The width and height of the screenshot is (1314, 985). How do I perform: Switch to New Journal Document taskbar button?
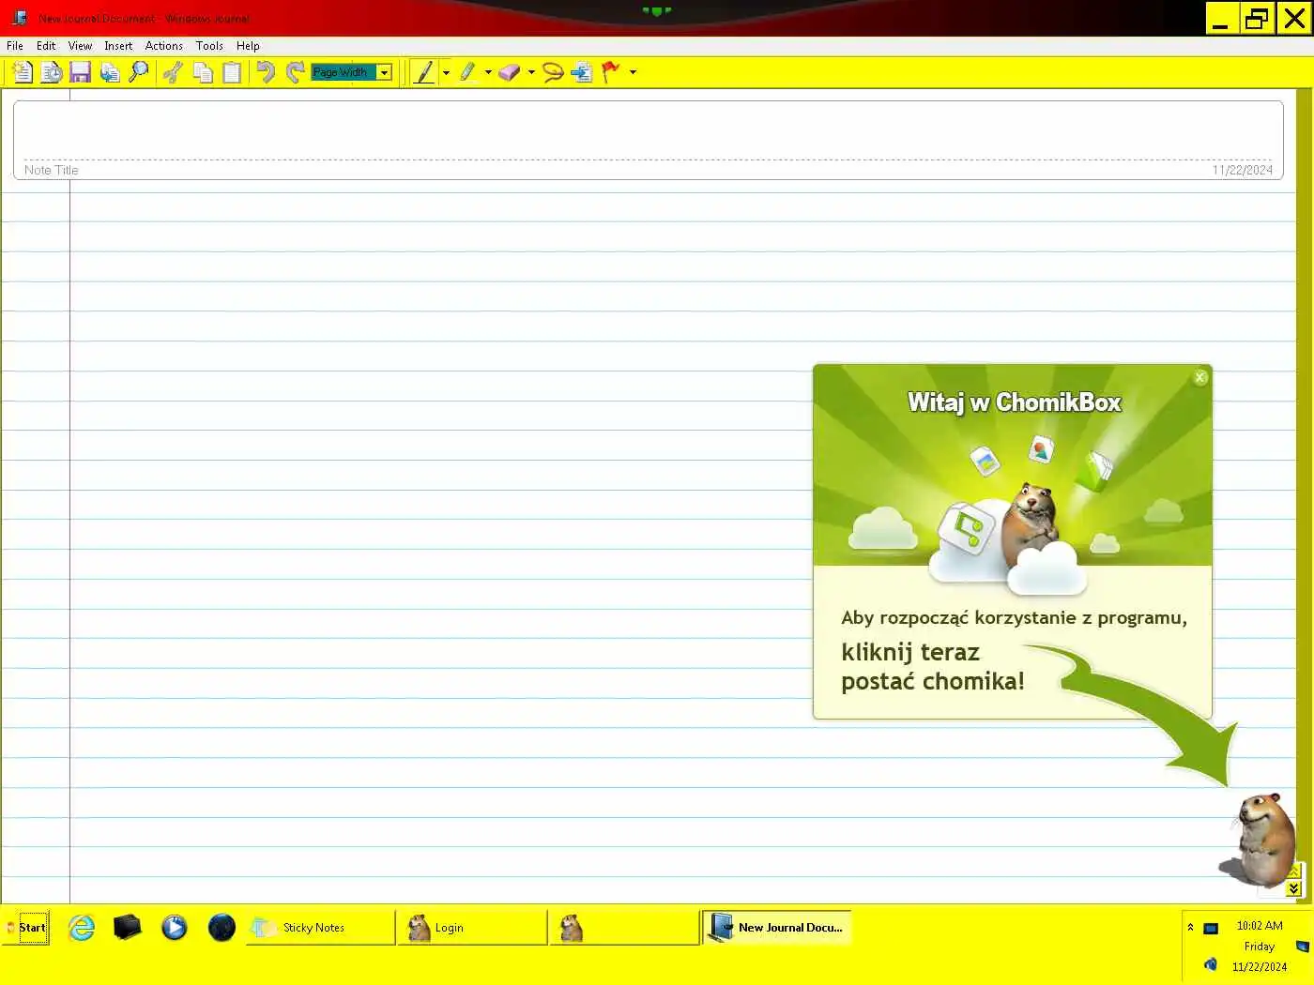[776, 928]
